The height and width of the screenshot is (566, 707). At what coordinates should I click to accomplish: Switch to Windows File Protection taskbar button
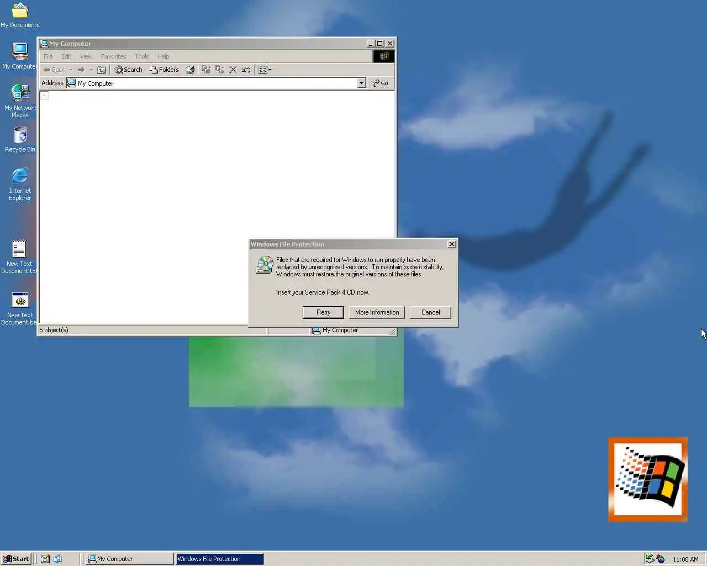(x=219, y=559)
